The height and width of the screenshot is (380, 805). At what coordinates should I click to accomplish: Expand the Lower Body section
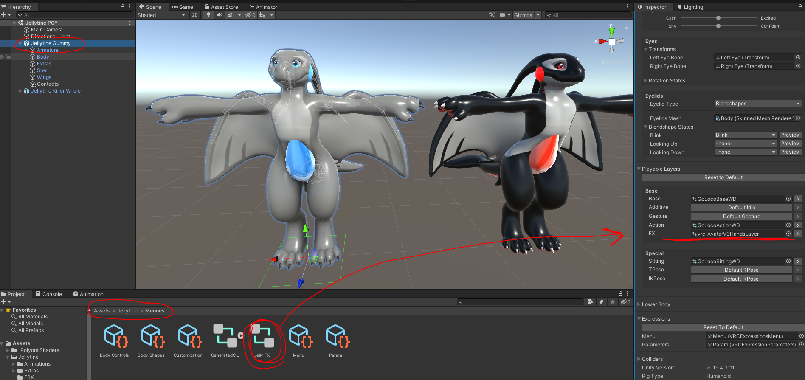click(x=639, y=304)
